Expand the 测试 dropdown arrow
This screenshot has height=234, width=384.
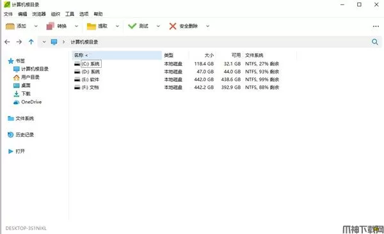158,26
